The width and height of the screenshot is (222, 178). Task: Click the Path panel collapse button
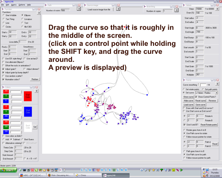point(79,9)
